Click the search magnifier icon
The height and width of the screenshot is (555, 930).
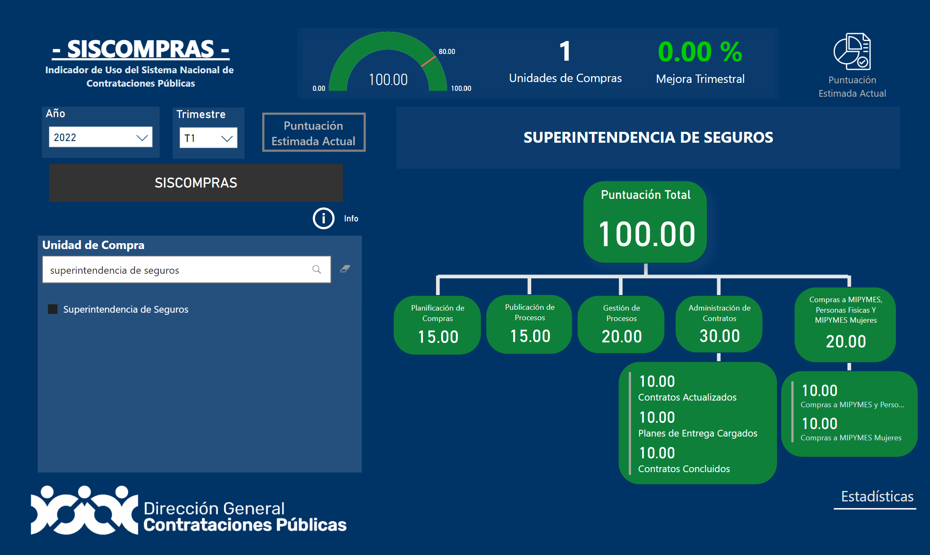[317, 270]
